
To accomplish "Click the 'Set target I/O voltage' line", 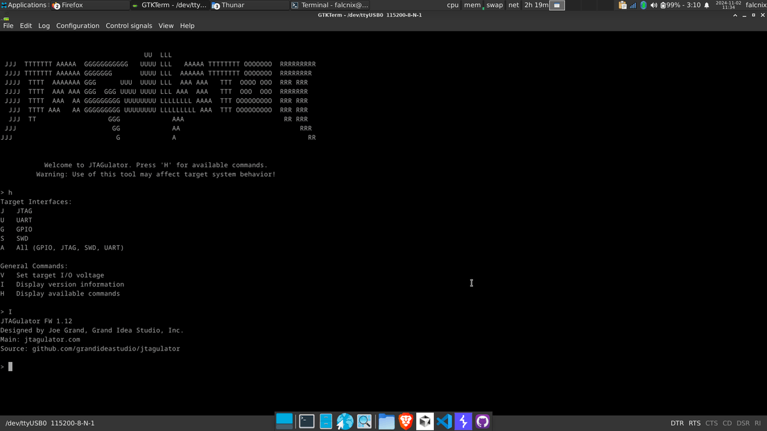I will [52, 275].
